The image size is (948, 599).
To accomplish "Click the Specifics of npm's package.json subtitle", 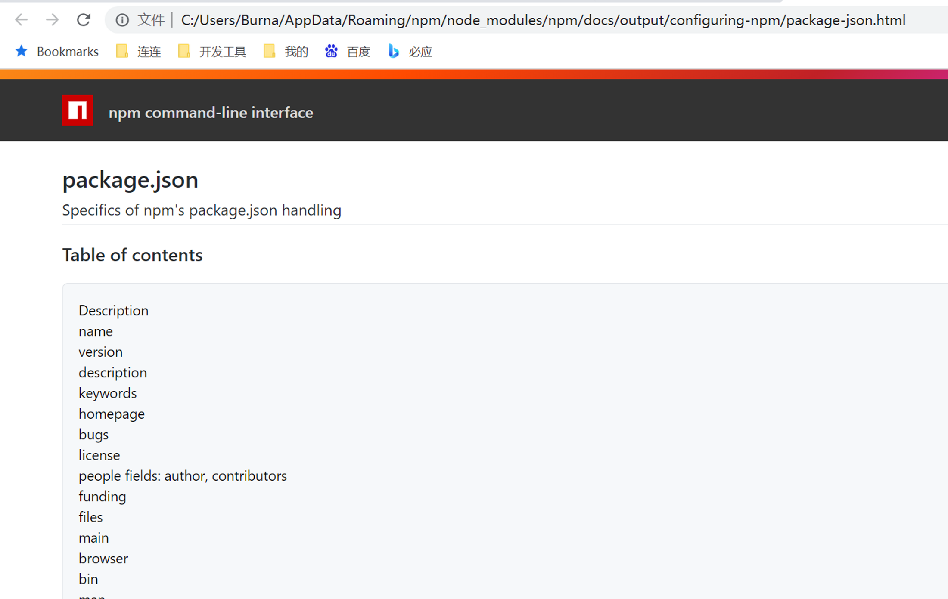I will (202, 210).
